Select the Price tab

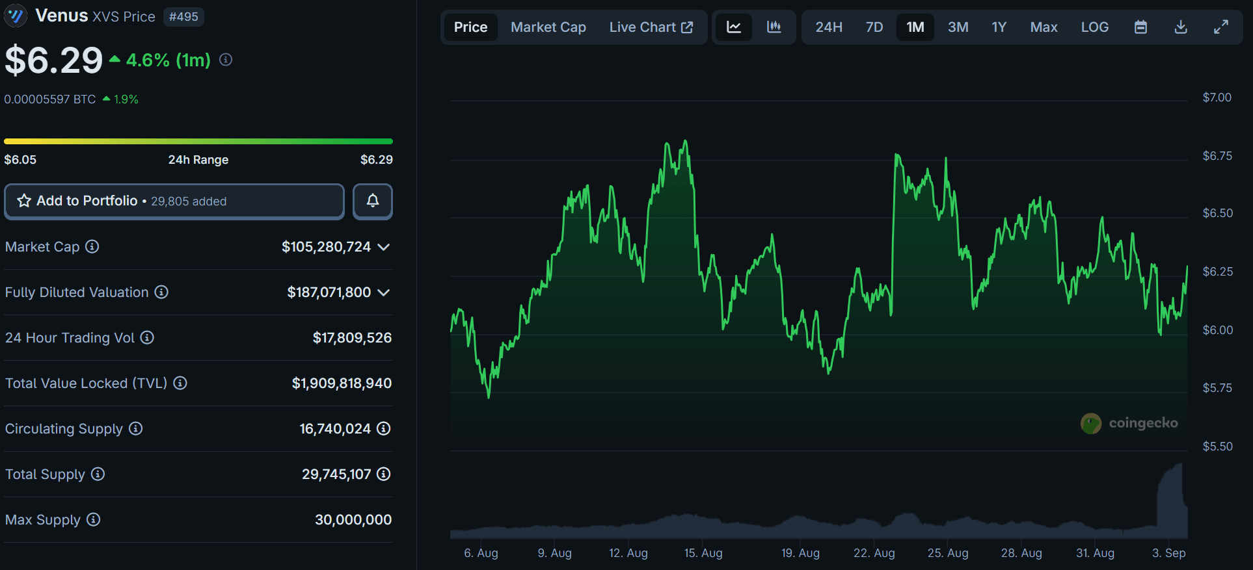point(470,27)
